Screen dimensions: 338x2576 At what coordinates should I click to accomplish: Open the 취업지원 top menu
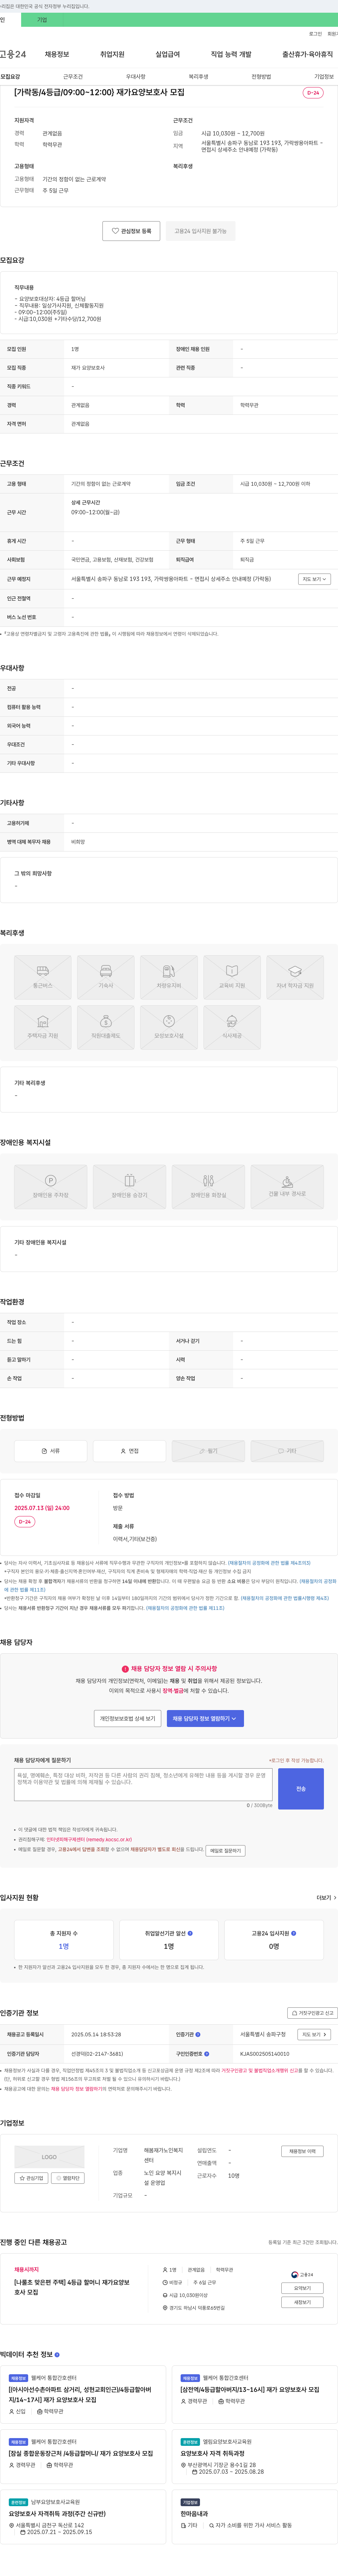113,54
